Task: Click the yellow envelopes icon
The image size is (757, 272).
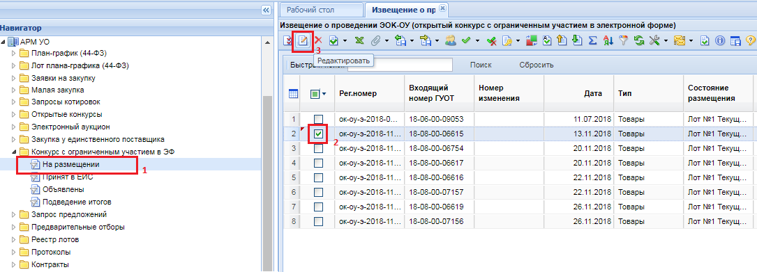Action: coord(680,41)
